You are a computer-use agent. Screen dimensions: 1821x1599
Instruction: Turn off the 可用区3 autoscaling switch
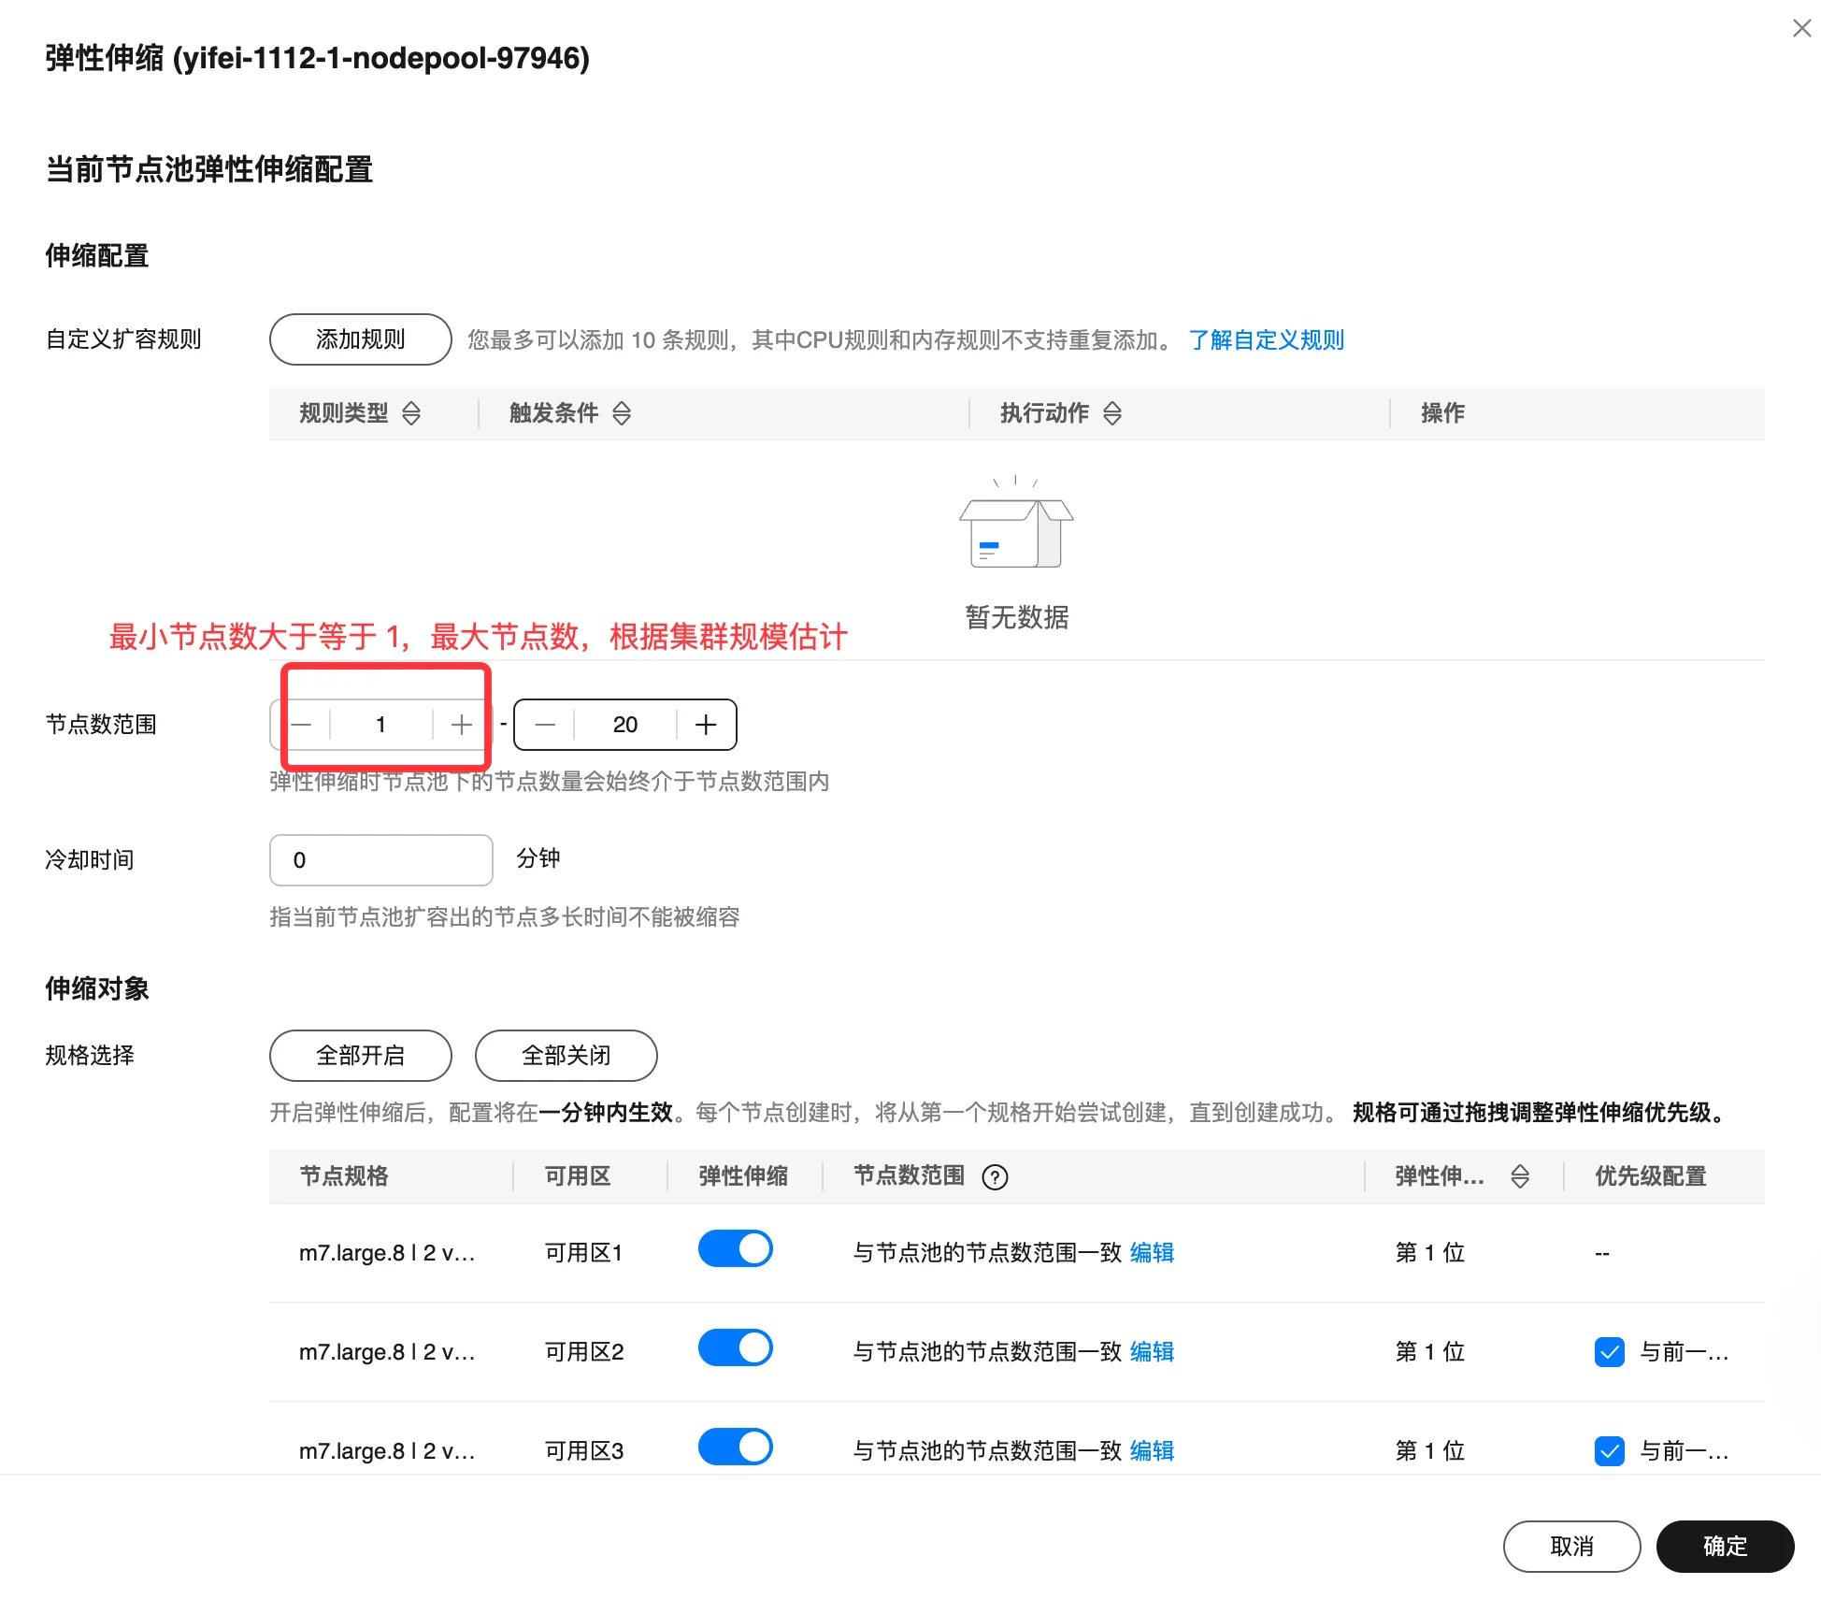(x=736, y=1448)
